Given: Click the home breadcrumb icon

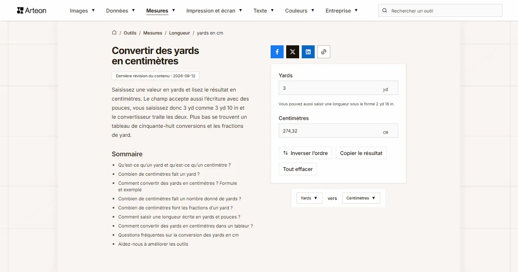Looking at the screenshot, I should pos(114,32).
